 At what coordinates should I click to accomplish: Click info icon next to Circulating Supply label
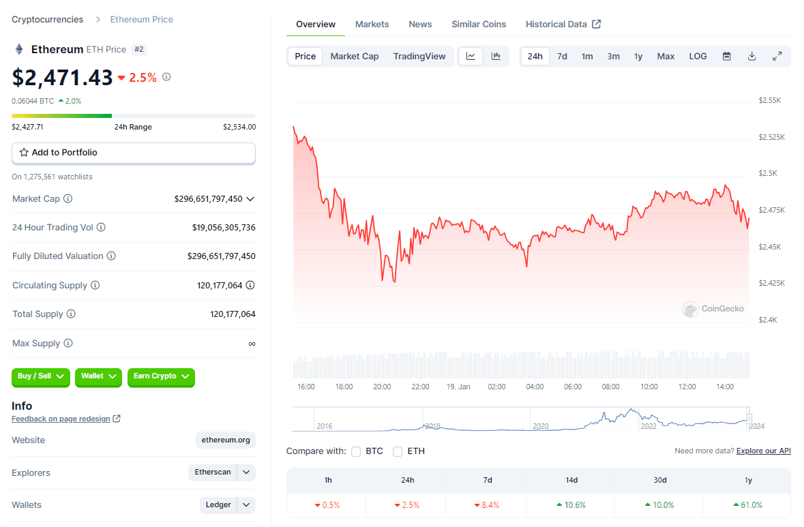point(95,285)
